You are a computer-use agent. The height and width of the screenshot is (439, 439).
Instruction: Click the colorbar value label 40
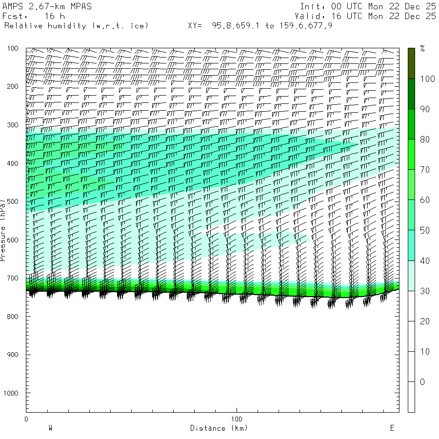click(425, 260)
